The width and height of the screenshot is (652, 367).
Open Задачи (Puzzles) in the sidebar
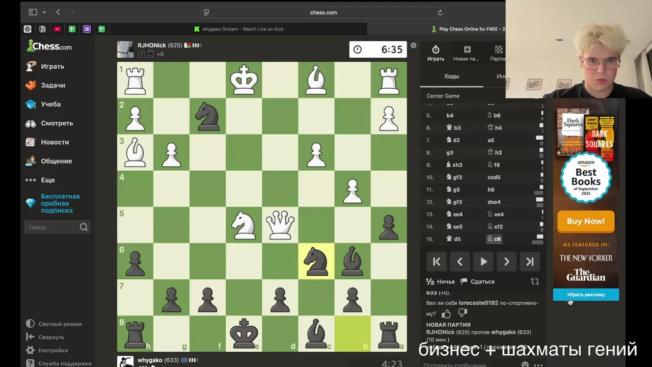pos(45,85)
